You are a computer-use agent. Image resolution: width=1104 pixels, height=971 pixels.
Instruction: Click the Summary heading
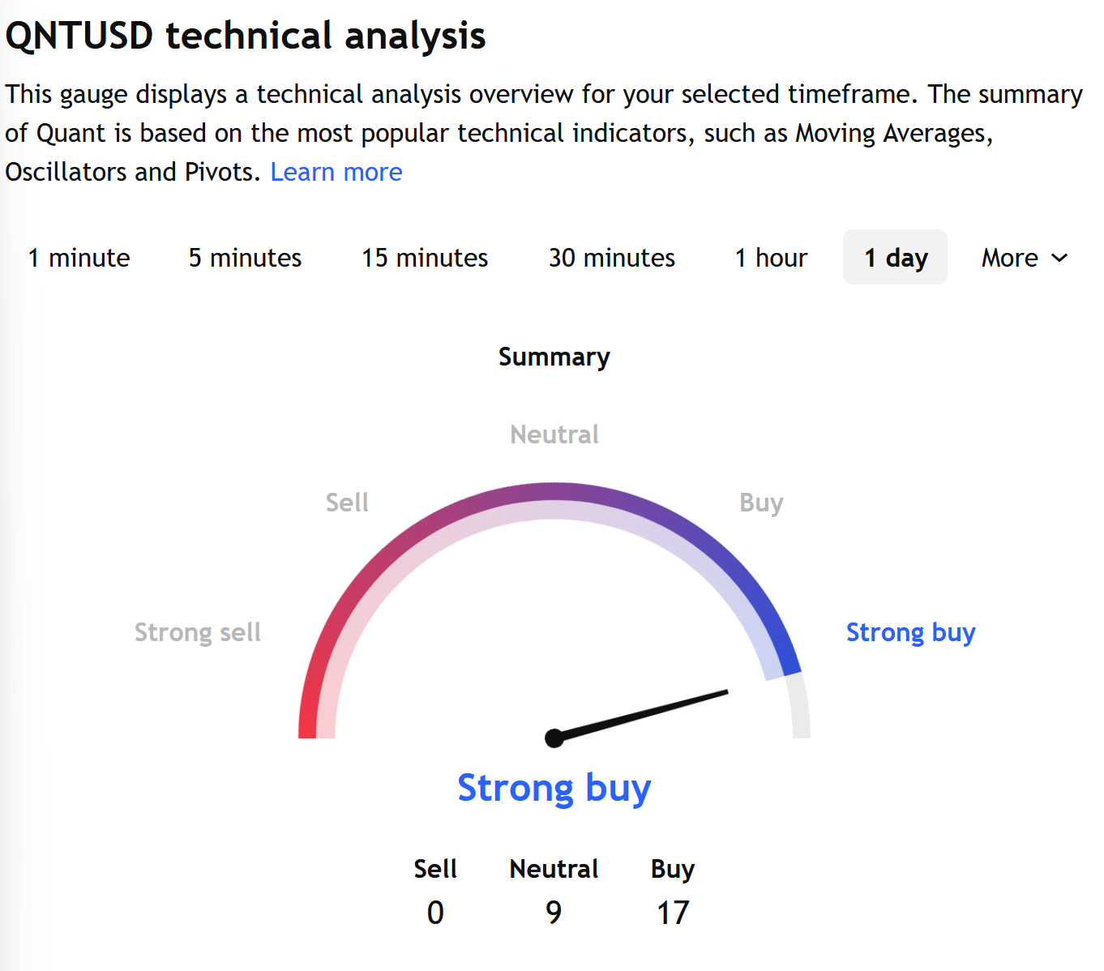(x=554, y=357)
